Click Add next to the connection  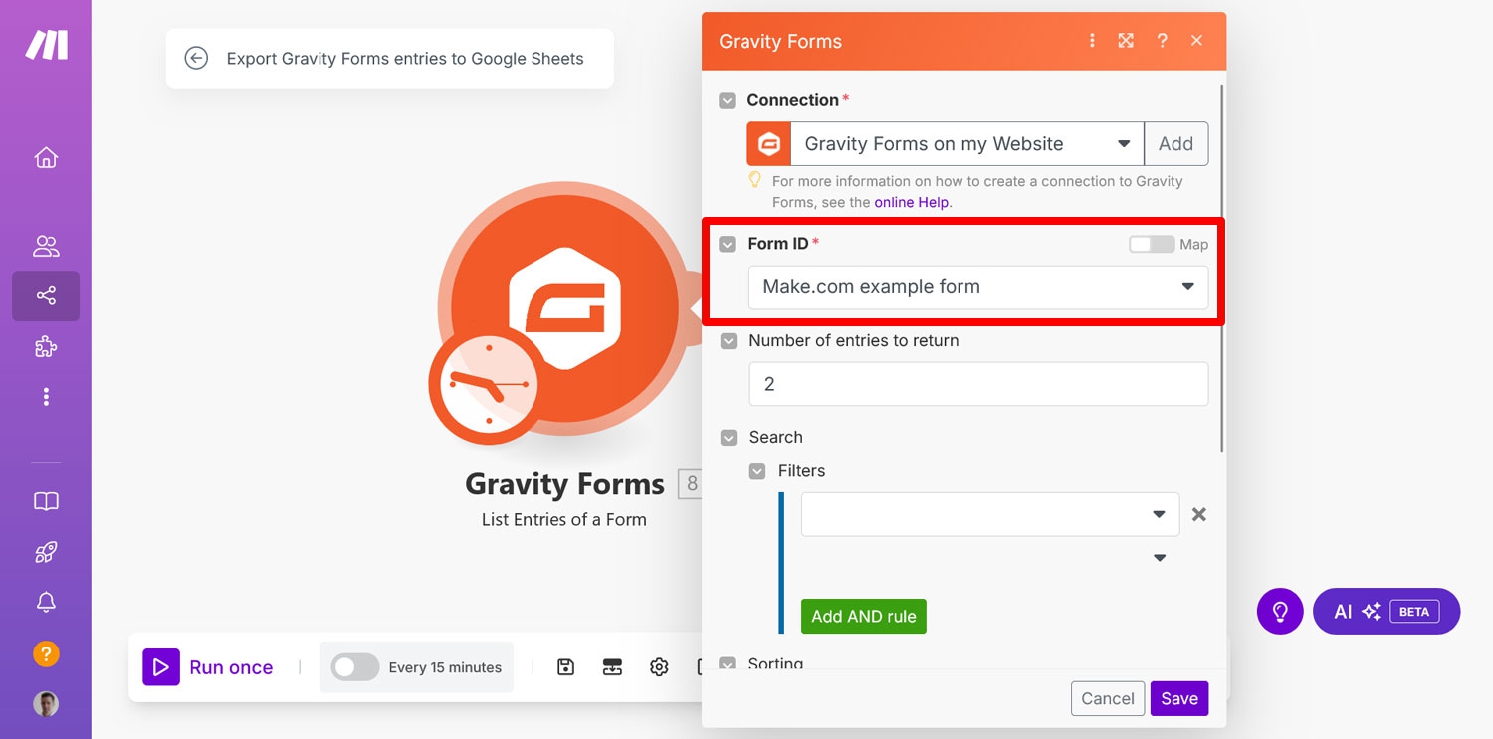[1176, 144]
